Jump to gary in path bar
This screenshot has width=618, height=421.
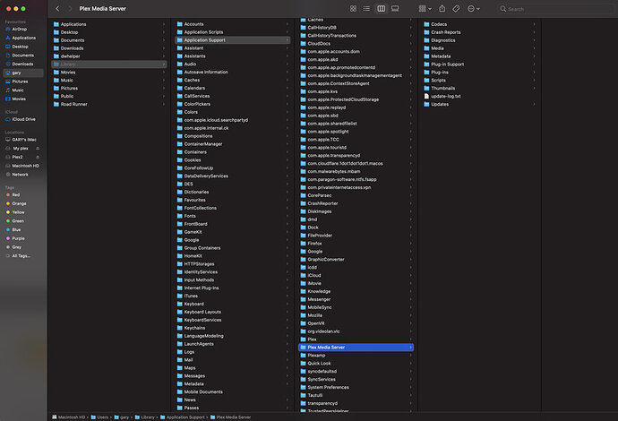tap(122, 417)
